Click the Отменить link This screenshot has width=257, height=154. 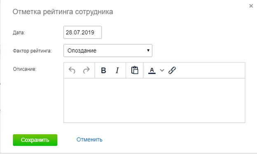click(89, 140)
